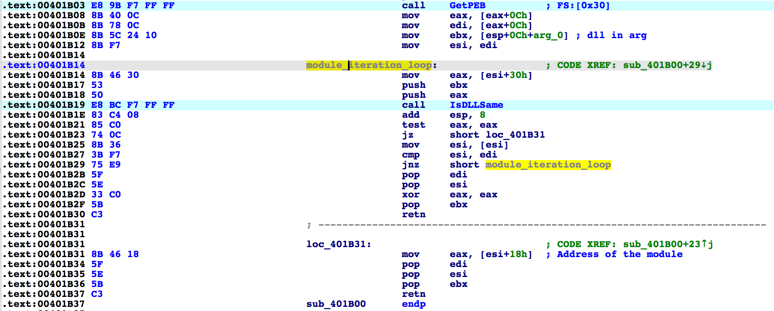Image resolution: width=774 pixels, height=311 pixels.
Task: Click the loc_401B31 label definition
Action: [338, 244]
